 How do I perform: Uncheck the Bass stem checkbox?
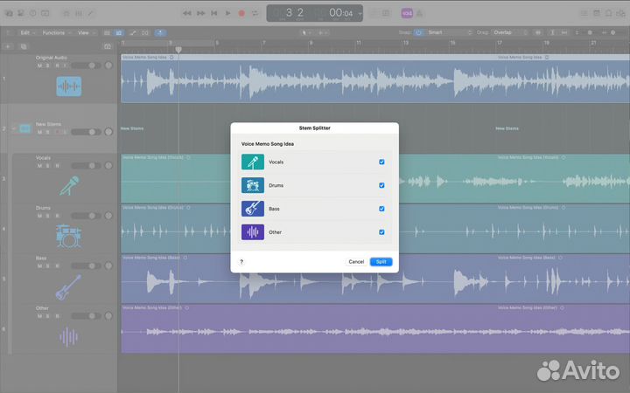click(381, 209)
